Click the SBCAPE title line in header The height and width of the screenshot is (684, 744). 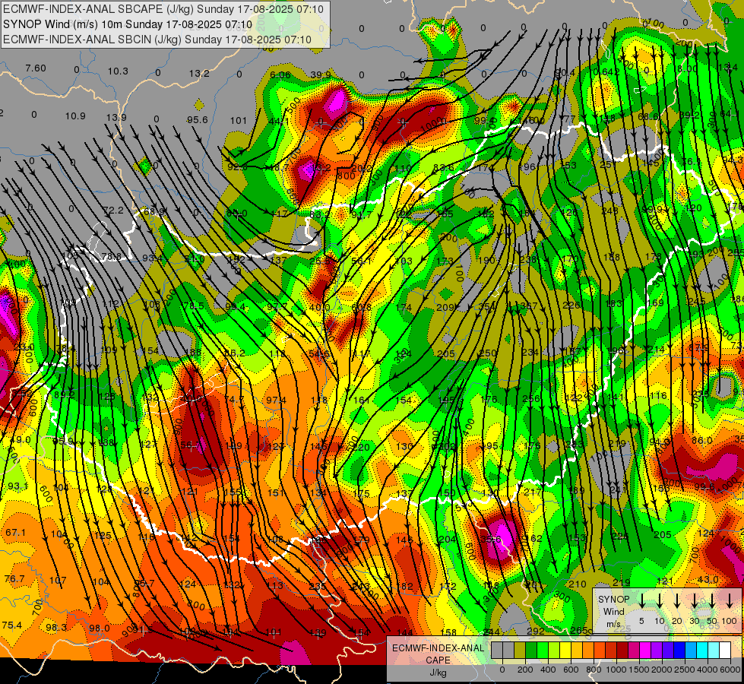coord(163,9)
